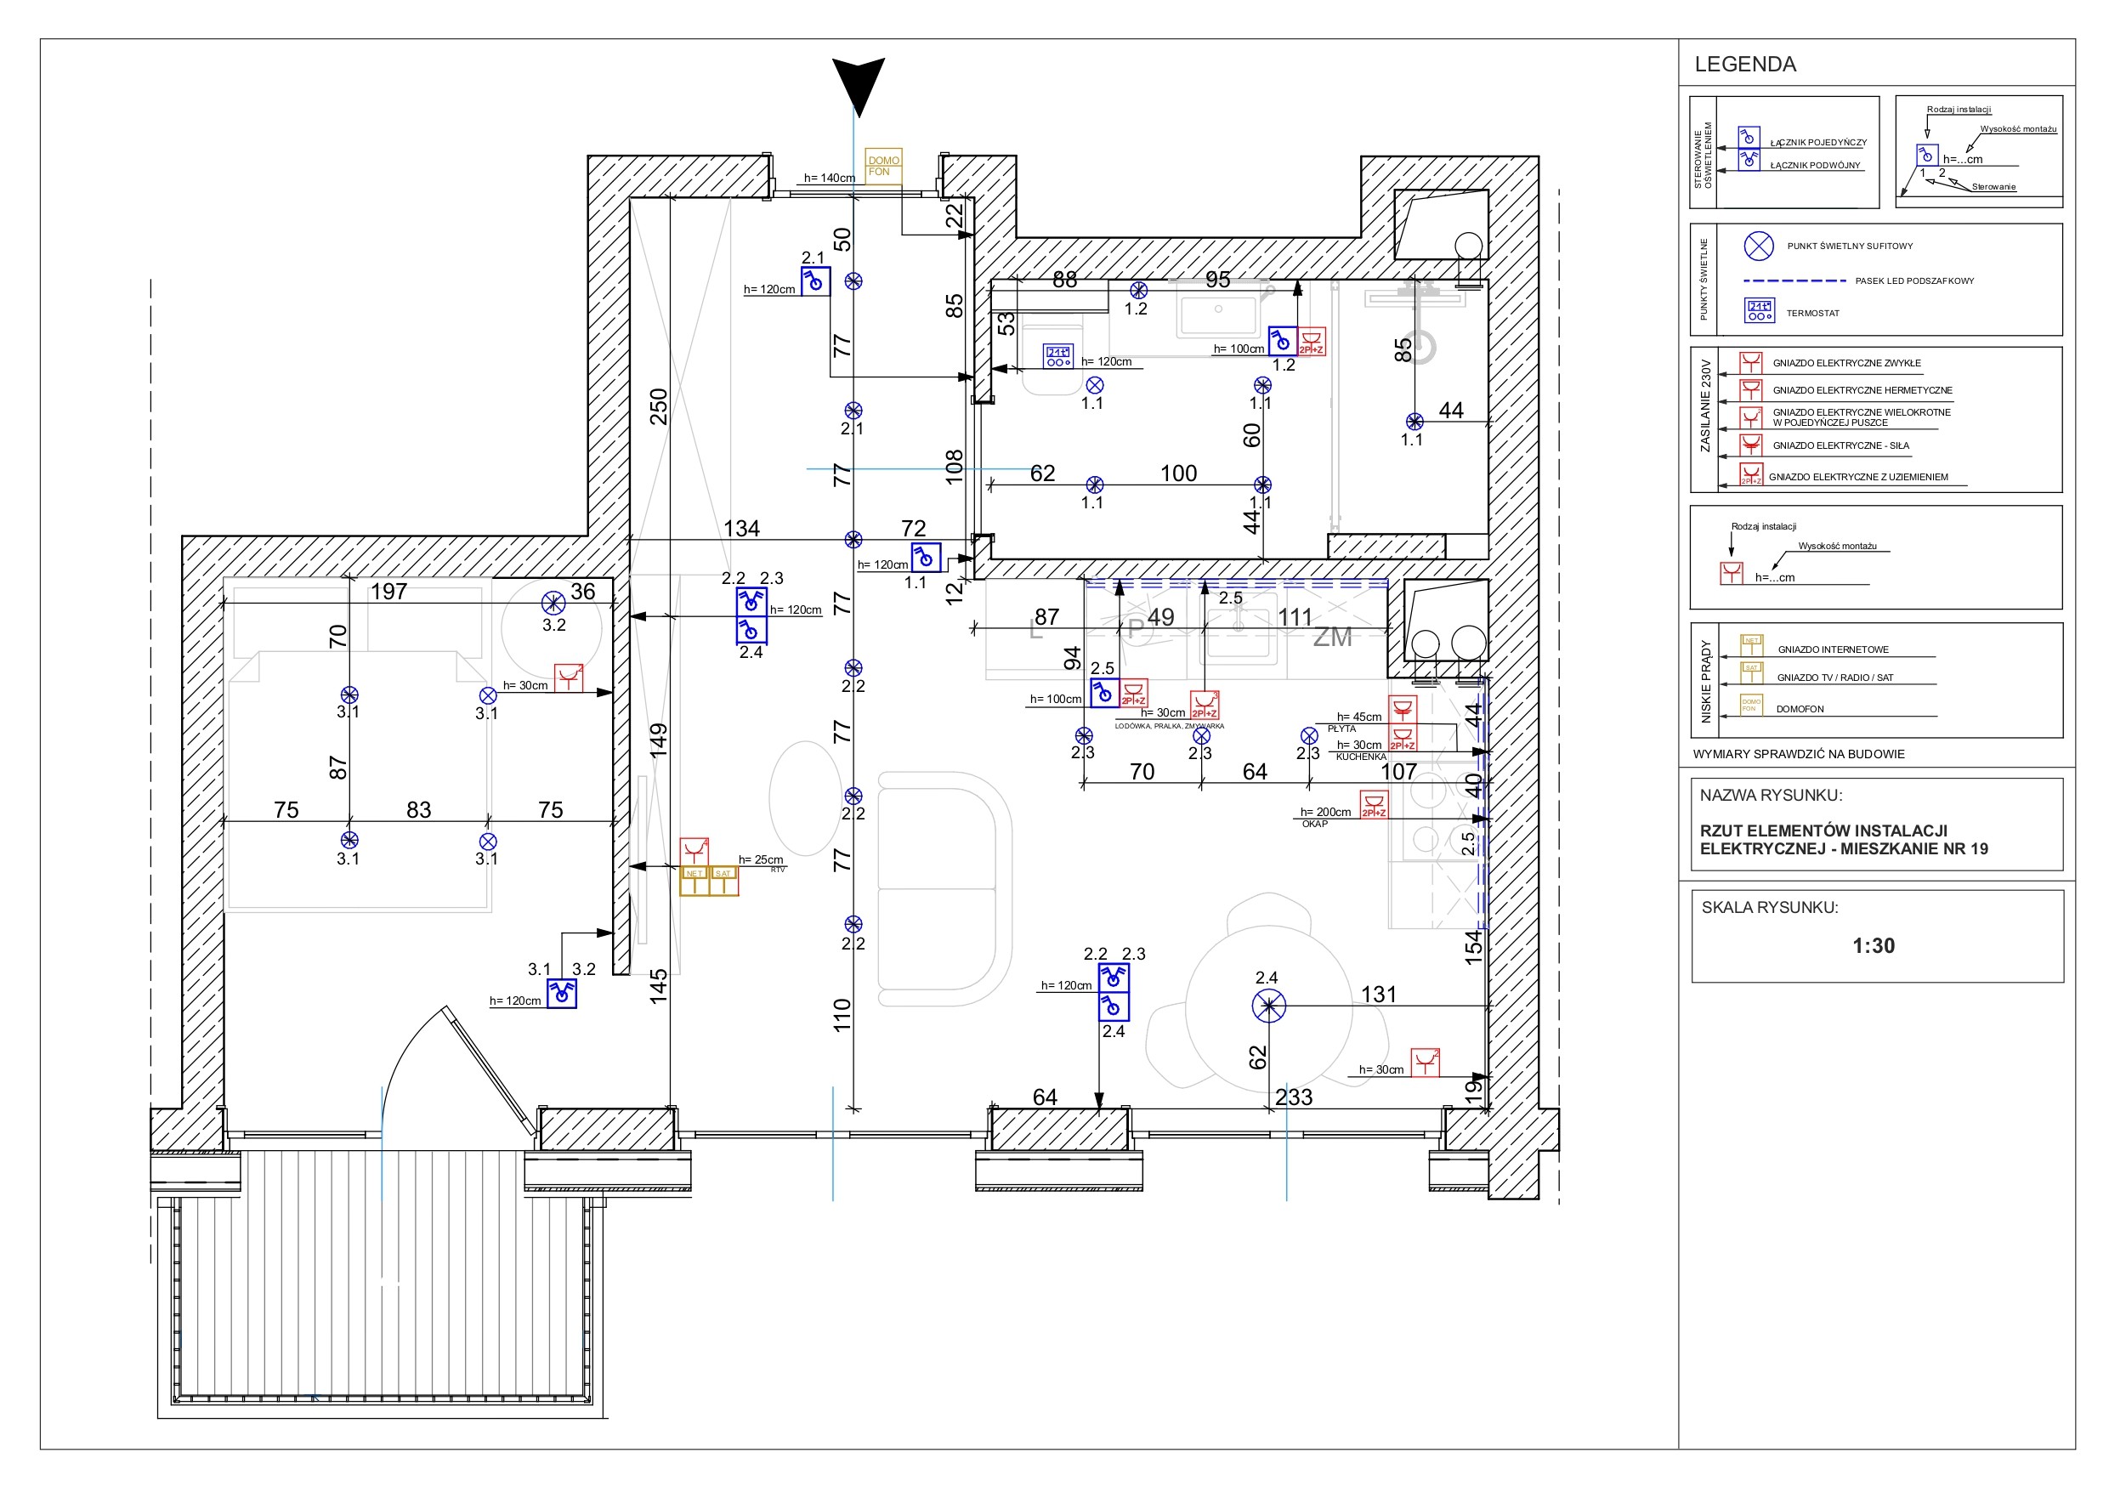
Task: Select the SKALA RYSUNKU: label
Action: point(1770,908)
